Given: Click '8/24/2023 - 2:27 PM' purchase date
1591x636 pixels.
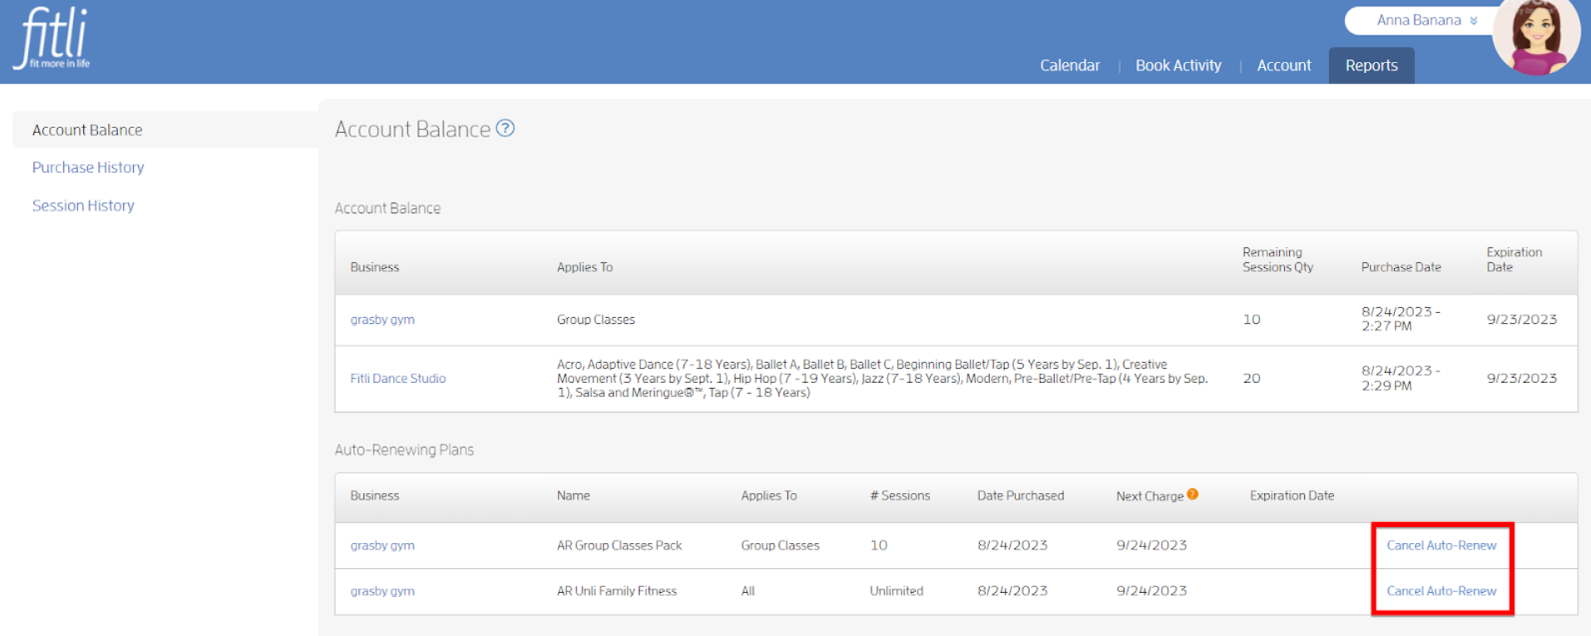Looking at the screenshot, I should [1401, 319].
